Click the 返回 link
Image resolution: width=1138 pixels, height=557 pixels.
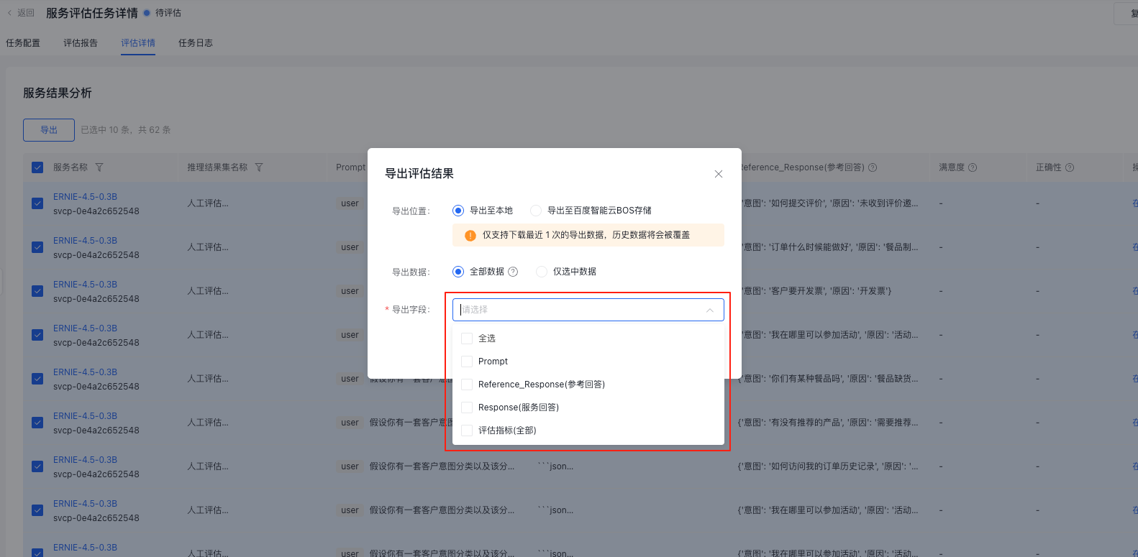tap(26, 13)
